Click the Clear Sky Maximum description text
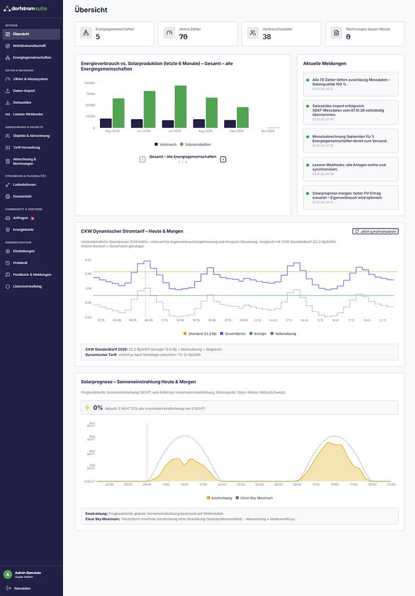 pos(190,519)
